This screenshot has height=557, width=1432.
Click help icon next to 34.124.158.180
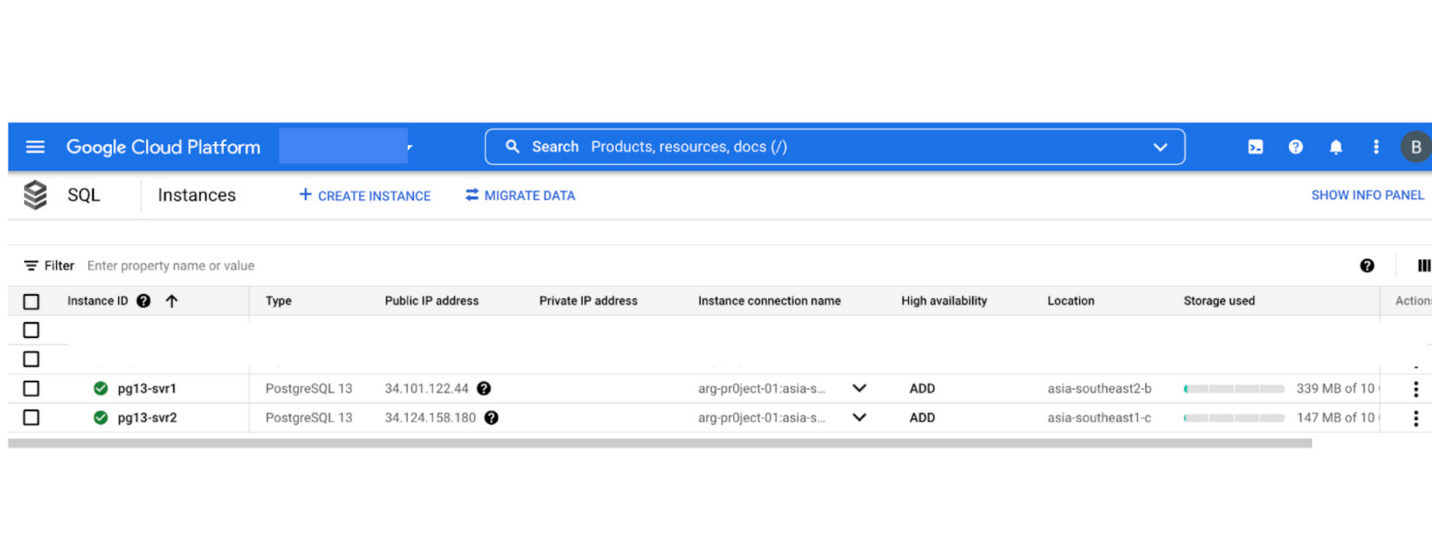click(x=491, y=417)
